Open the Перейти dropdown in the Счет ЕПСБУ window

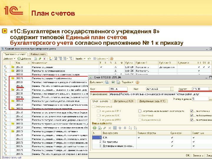(x=127, y=82)
